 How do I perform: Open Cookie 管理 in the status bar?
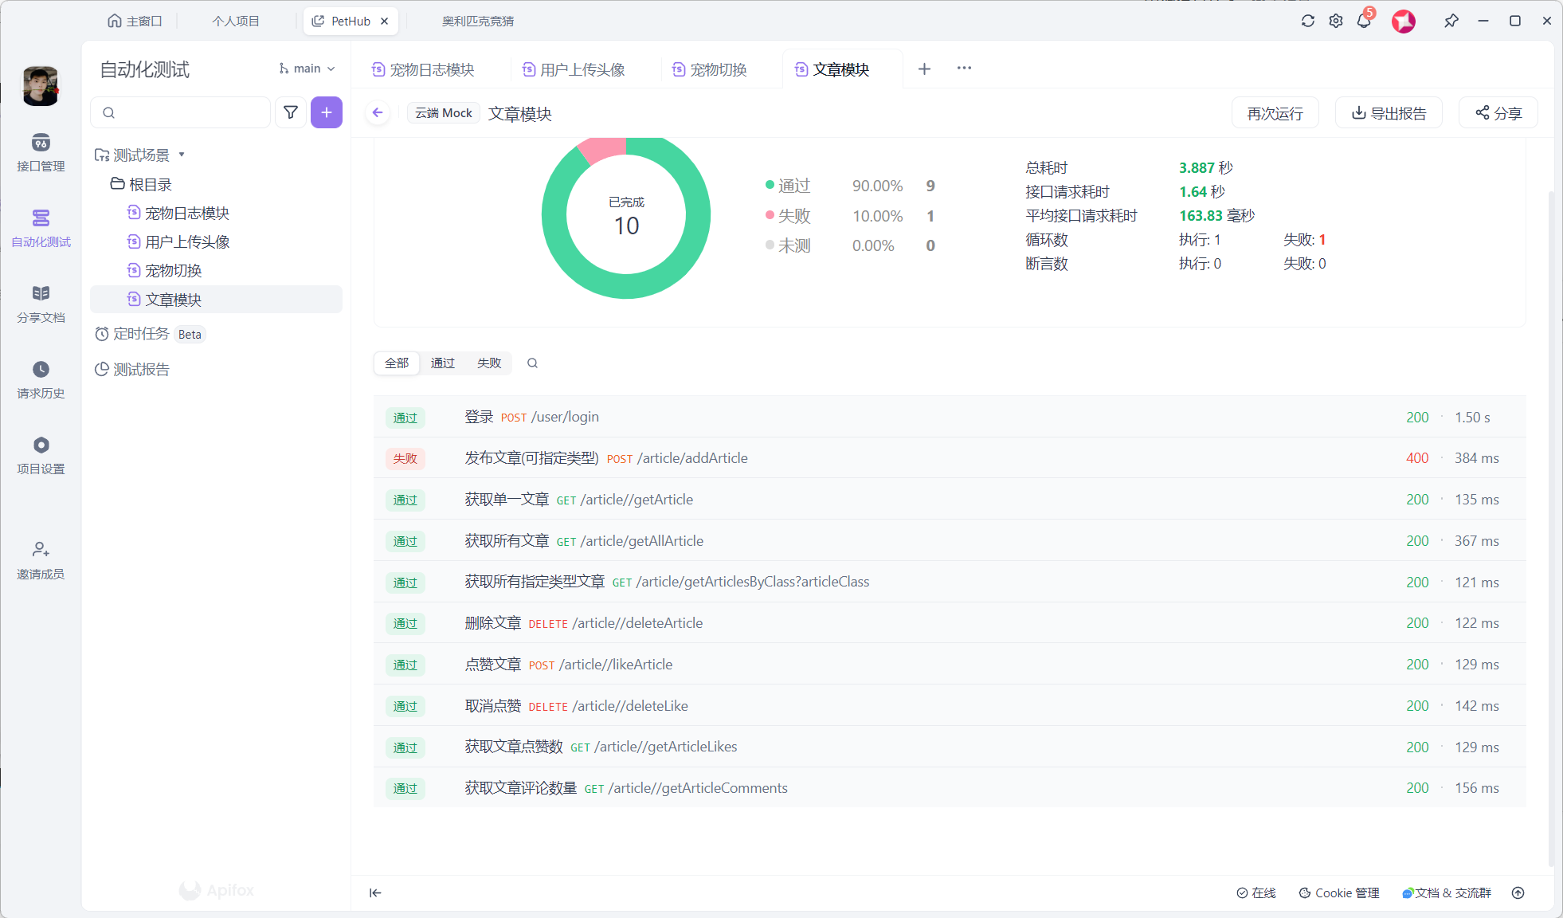click(1339, 892)
